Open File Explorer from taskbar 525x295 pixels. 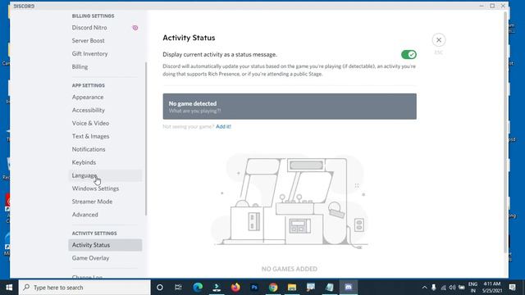[292, 288]
